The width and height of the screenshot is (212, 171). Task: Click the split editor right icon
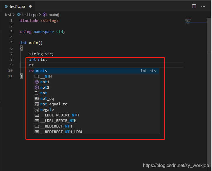click(194, 6)
